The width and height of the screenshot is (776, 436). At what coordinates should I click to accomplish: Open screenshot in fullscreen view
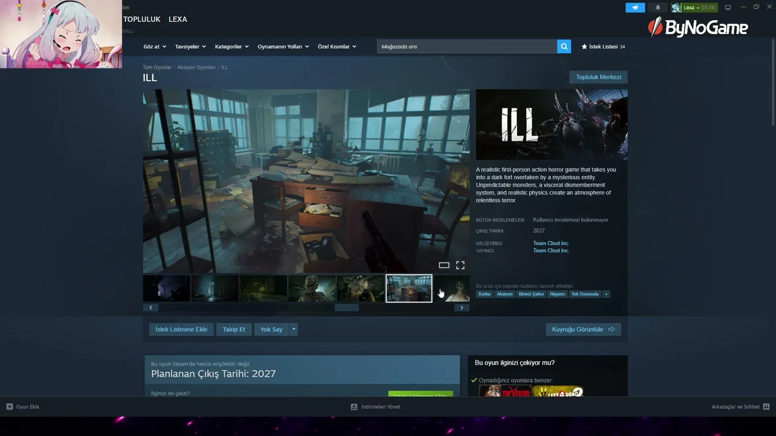pyautogui.click(x=460, y=265)
